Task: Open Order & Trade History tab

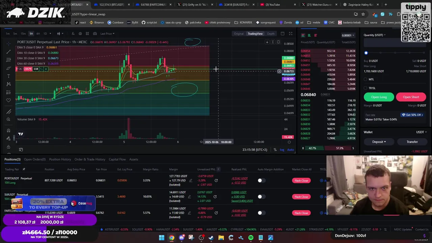Action: point(90,159)
